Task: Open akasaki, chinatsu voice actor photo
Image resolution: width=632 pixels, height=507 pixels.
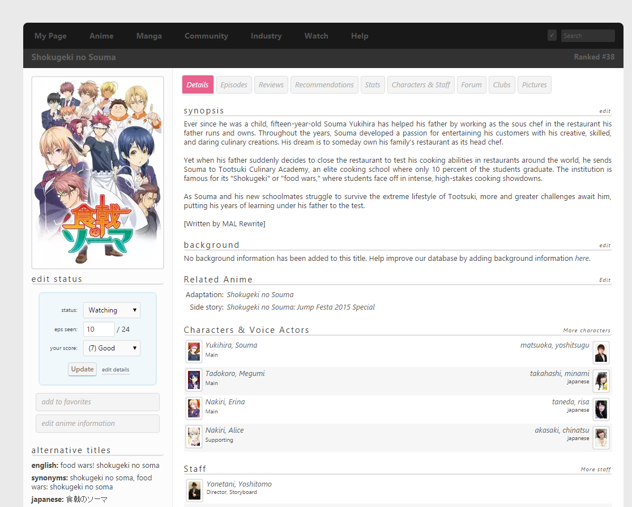Action: (601, 437)
